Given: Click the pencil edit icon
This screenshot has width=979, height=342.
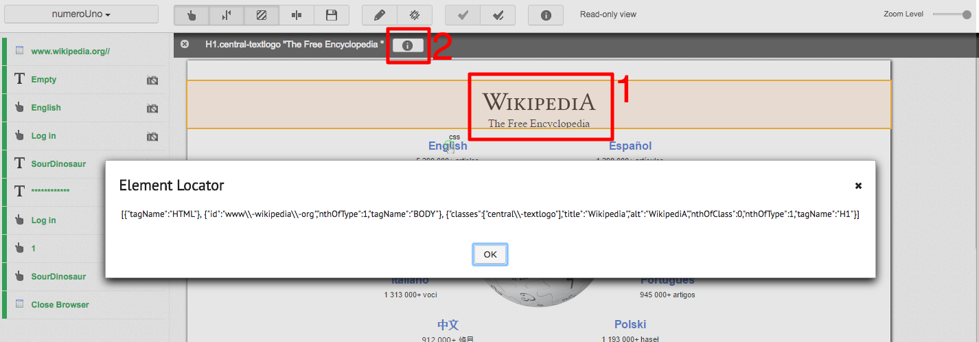Looking at the screenshot, I should [x=379, y=14].
